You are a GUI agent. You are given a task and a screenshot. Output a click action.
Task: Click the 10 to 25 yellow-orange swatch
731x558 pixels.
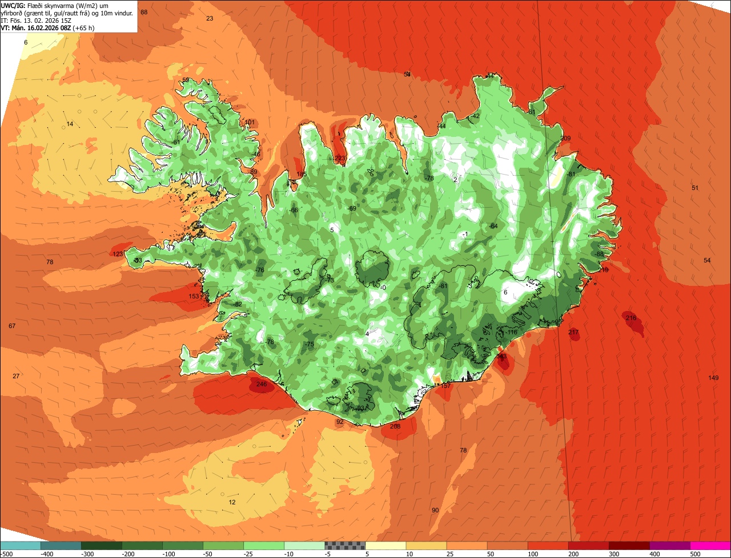click(x=426, y=546)
